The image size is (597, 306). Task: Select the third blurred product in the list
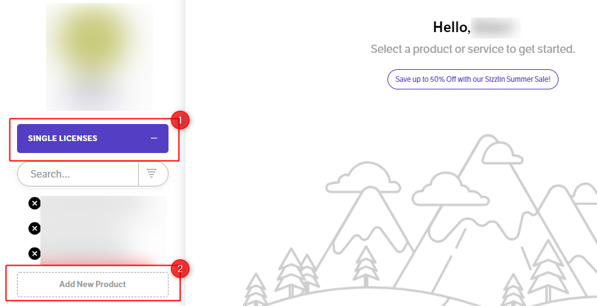point(102,251)
